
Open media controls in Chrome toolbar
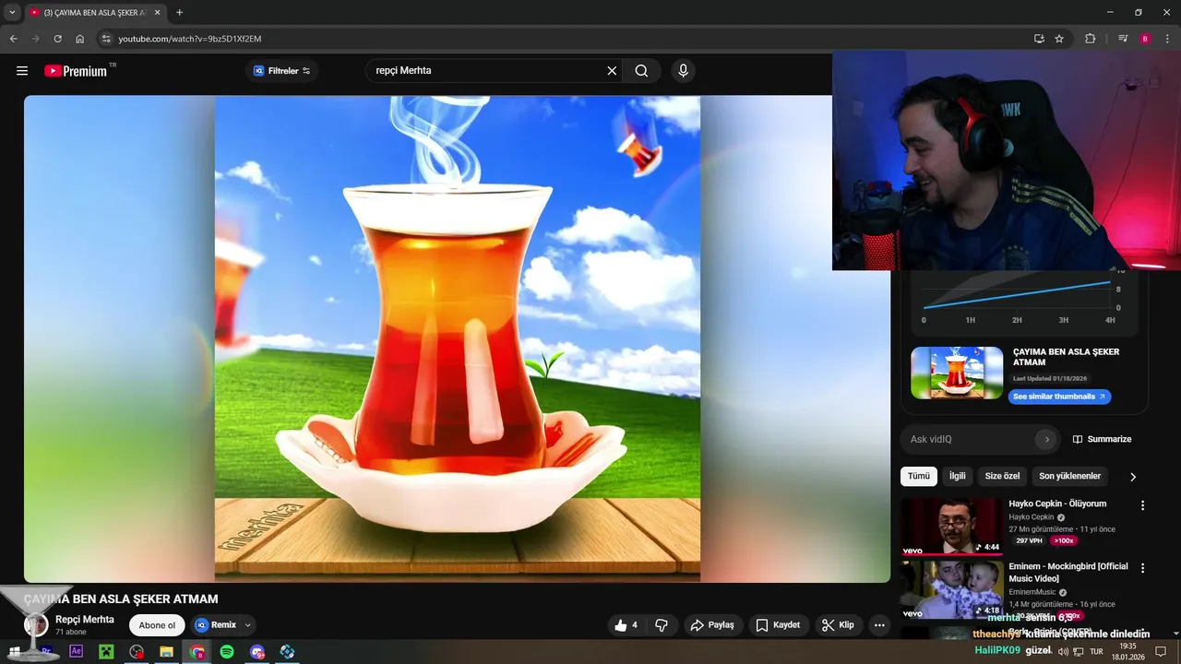point(1123,39)
